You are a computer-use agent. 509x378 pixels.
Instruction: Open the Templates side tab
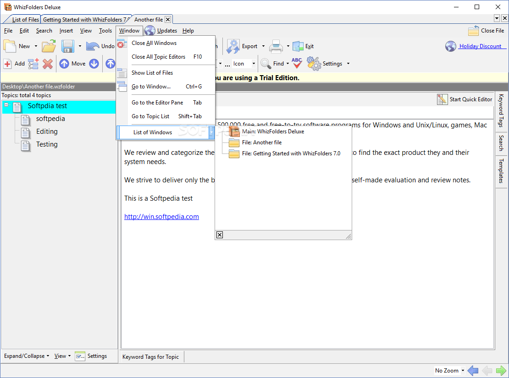501,171
